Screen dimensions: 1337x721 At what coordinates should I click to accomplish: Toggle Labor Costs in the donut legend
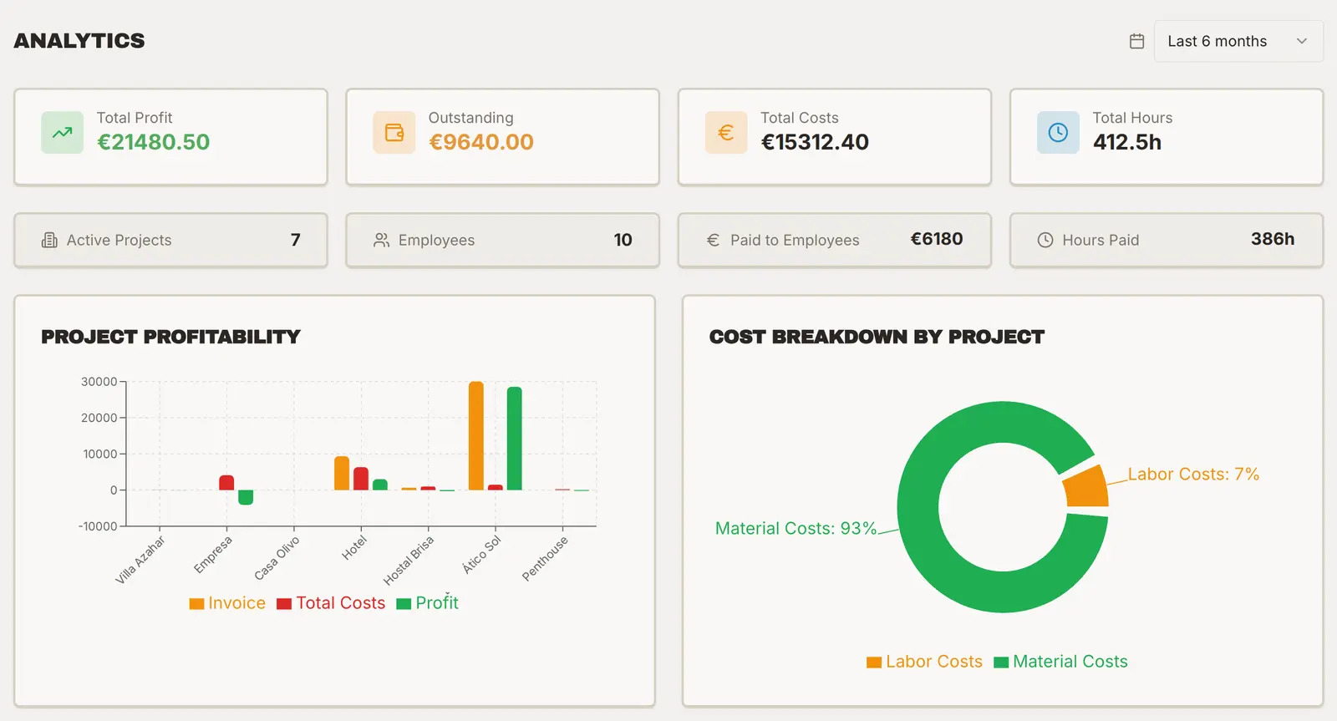coord(924,662)
